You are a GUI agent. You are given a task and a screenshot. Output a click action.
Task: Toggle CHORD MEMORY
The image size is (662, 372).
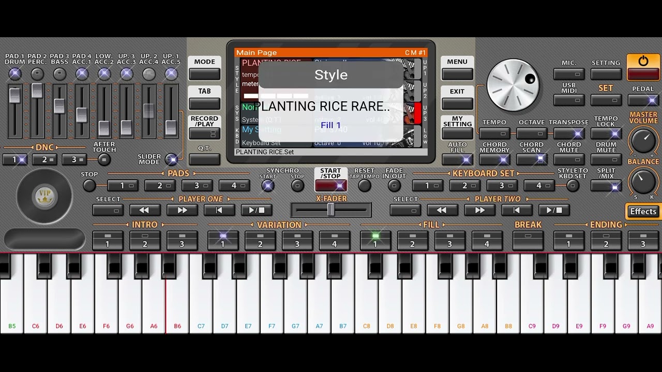(x=494, y=159)
